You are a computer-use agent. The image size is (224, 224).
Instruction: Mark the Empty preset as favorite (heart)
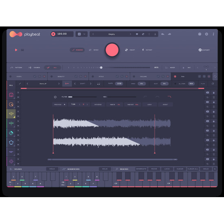click(137, 34)
